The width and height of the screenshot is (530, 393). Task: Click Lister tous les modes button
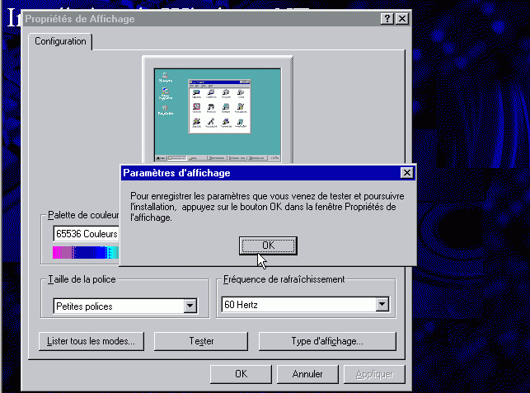coord(91,341)
